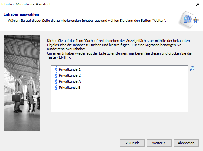Click the person icon beside Privatkunde B
The width and height of the screenshot is (203, 151).
pos(56,88)
